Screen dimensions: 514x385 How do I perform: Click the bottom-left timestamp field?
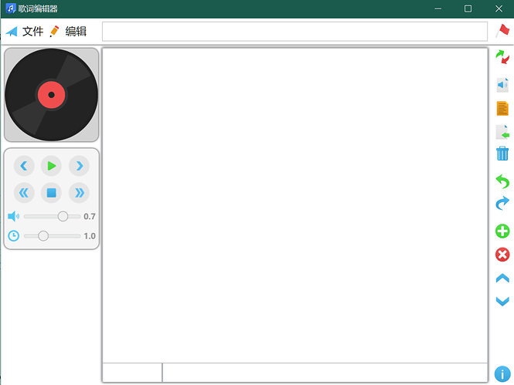pos(132,372)
